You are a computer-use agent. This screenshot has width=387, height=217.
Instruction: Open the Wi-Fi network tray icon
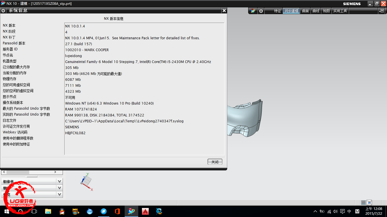329,211
